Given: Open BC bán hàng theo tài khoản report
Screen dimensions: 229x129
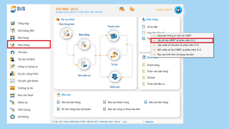Looking at the screenshot, I should 76,109.
